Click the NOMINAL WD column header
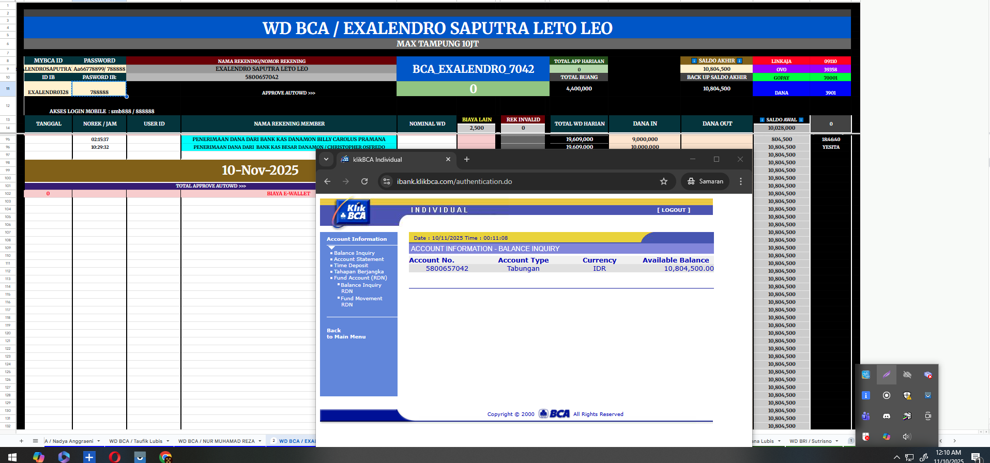The width and height of the screenshot is (990, 463). (427, 124)
